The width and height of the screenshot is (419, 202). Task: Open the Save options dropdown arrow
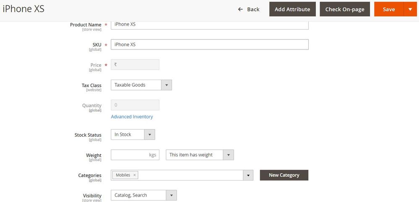pyautogui.click(x=410, y=9)
